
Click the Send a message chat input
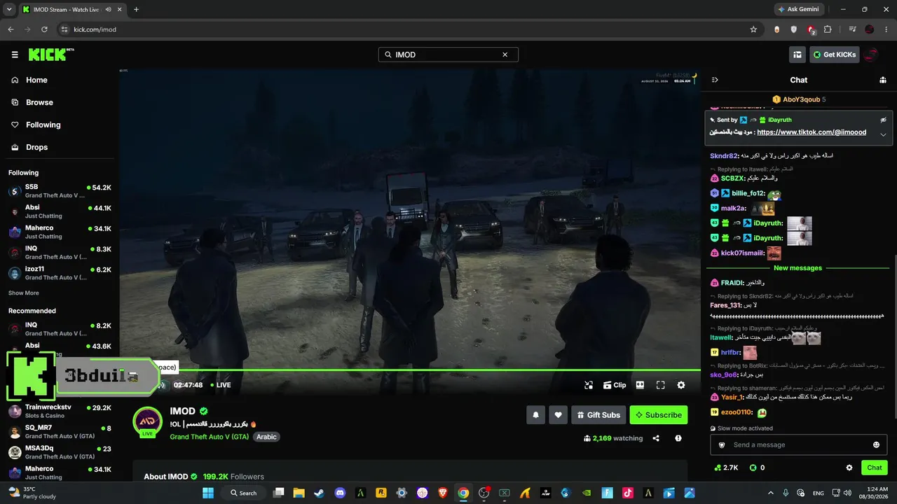[799, 445]
